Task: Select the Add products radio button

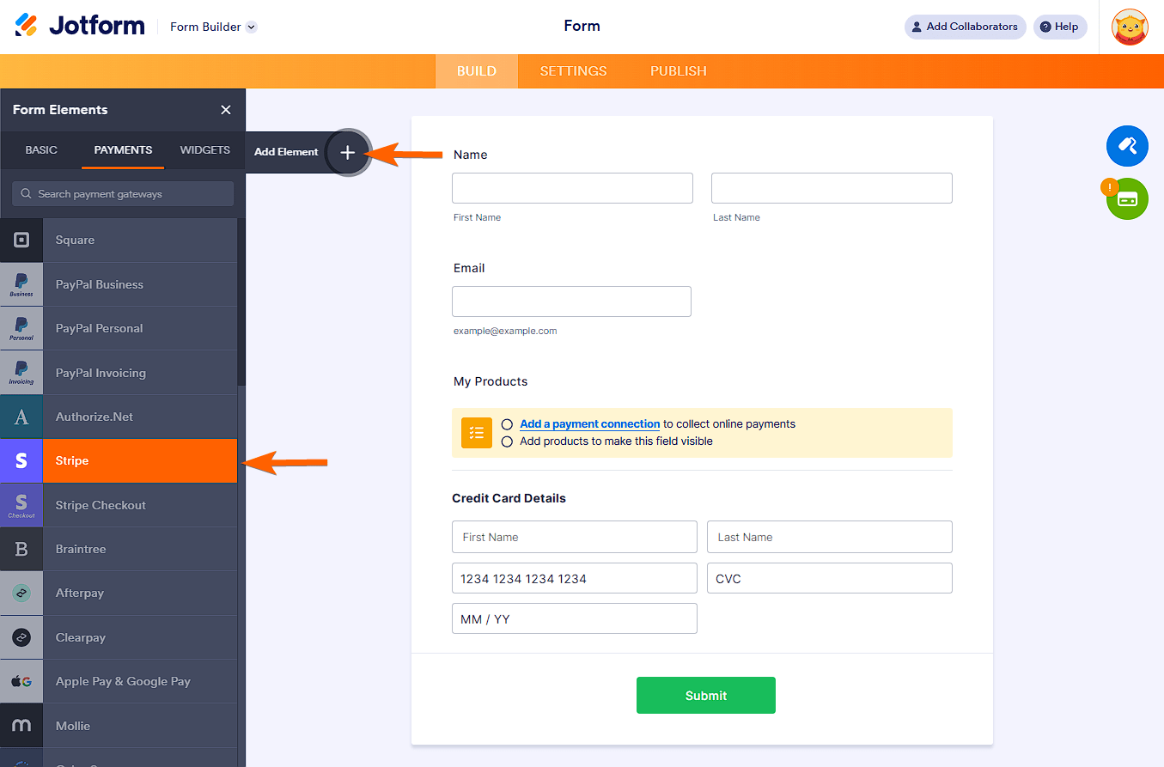Action: 507,441
